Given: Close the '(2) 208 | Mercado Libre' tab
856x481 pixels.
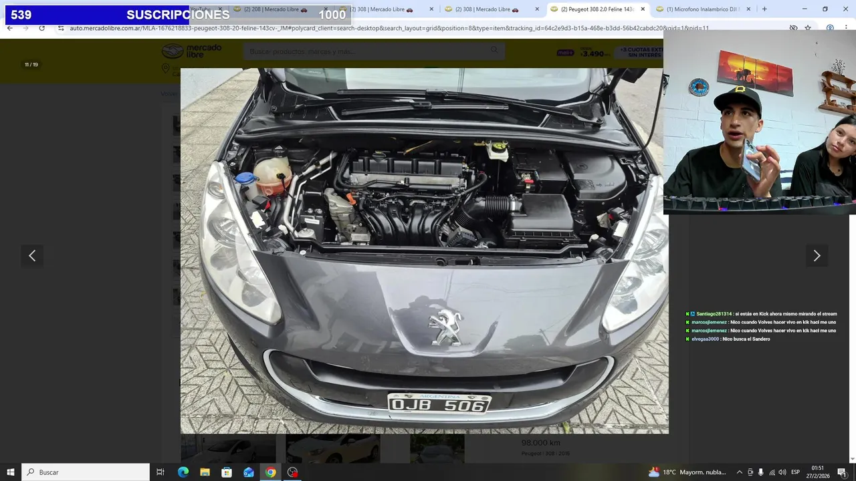Looking at the screenshot, I should point(326,9).
